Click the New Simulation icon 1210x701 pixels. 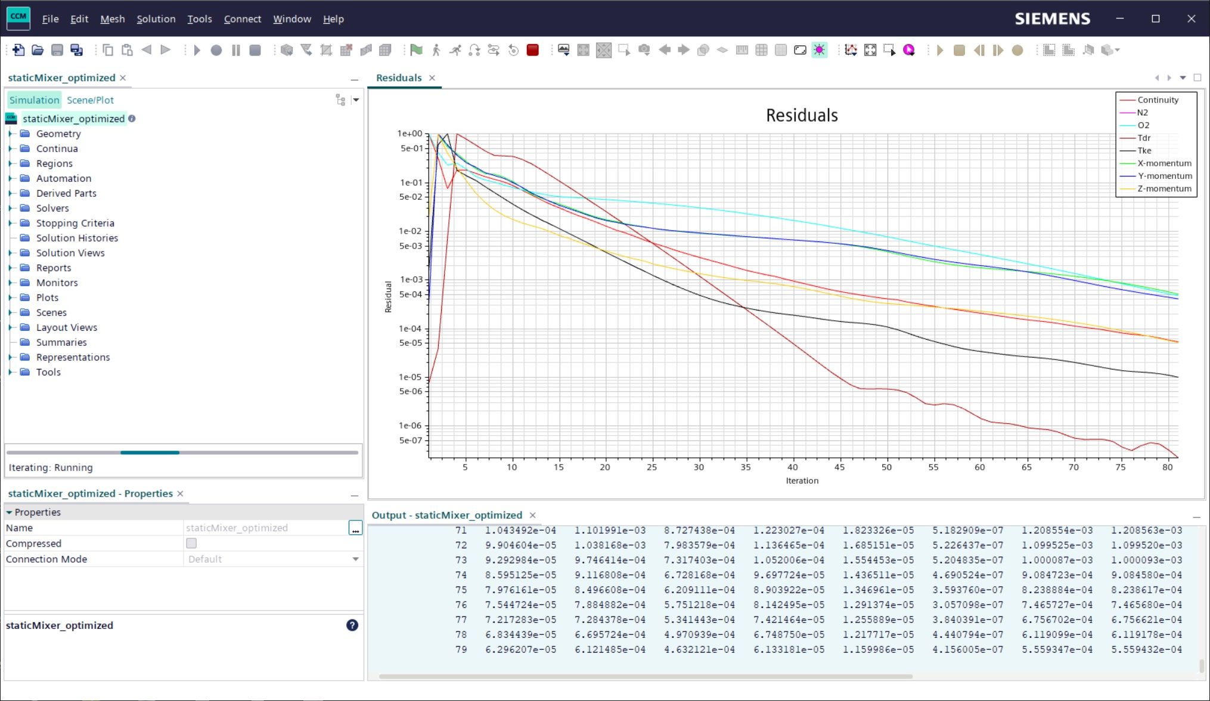(18, 50)
